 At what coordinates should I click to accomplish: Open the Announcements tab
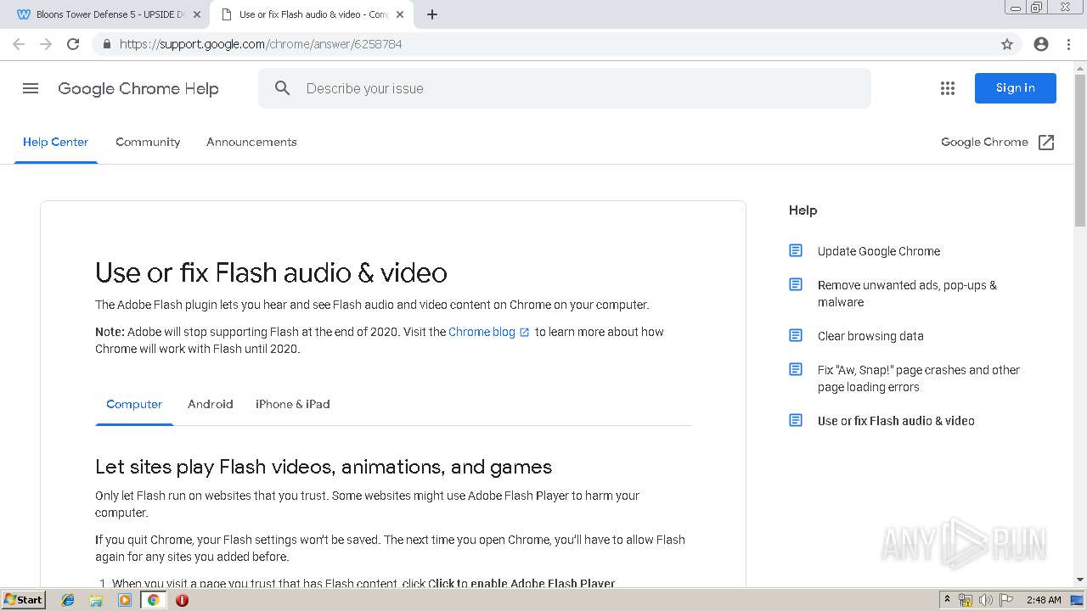[x=251, y=142]
